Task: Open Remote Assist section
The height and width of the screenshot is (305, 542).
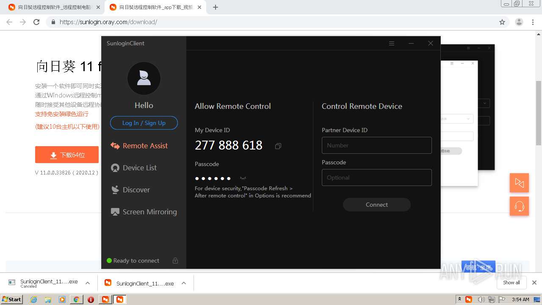Action: coord(139,146)
